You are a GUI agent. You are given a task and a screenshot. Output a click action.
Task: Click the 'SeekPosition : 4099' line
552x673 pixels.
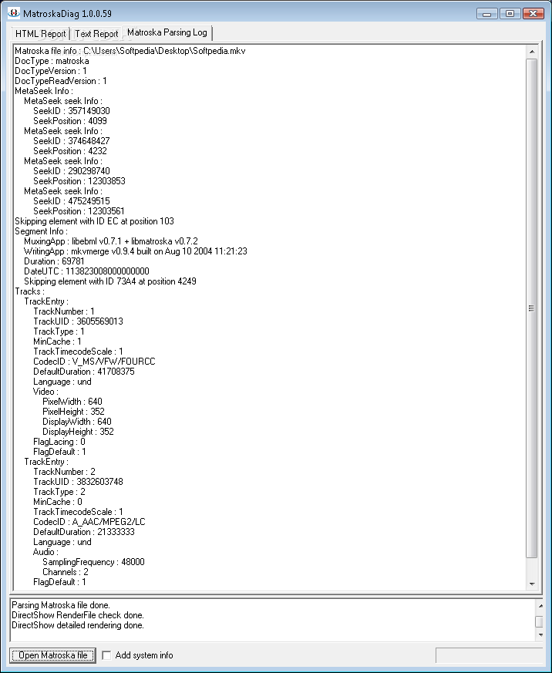(x=70, y=121)
